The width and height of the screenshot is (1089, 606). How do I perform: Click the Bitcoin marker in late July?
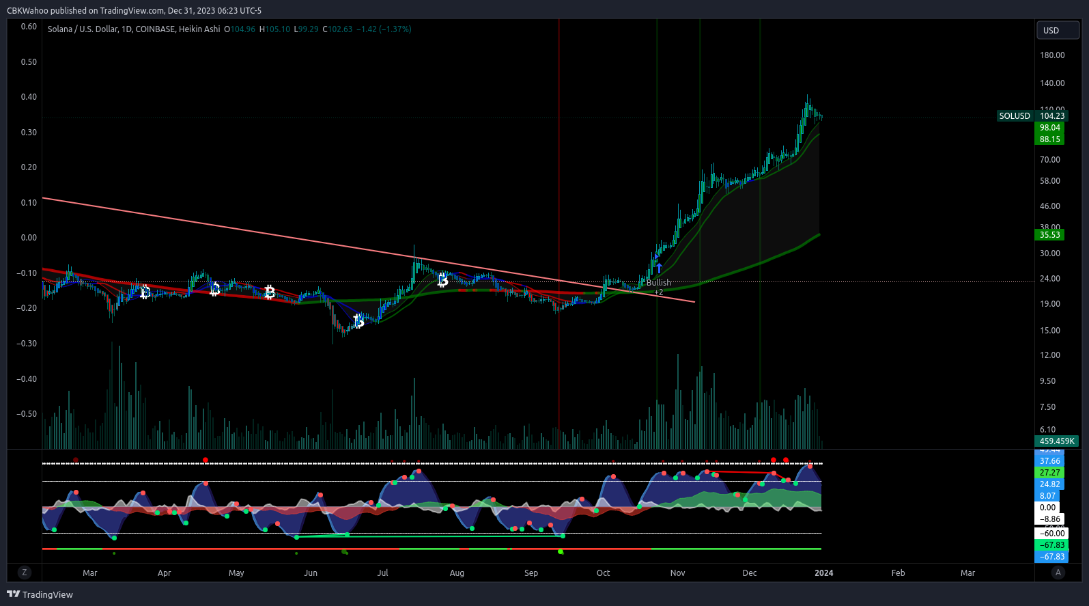coord(442,280)
